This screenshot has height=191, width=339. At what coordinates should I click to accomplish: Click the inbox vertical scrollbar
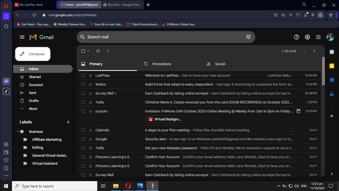click(324, 71)
